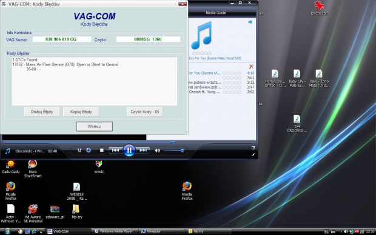
Task: Click the red X above the playlist
Action: point(251,66)
